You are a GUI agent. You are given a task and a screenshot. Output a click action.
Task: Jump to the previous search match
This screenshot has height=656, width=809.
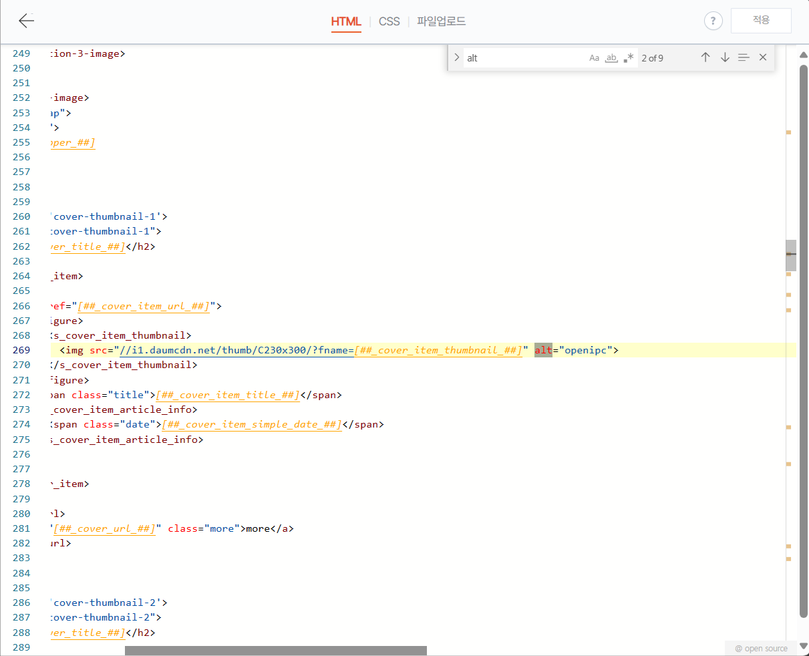tap(705, 57)
